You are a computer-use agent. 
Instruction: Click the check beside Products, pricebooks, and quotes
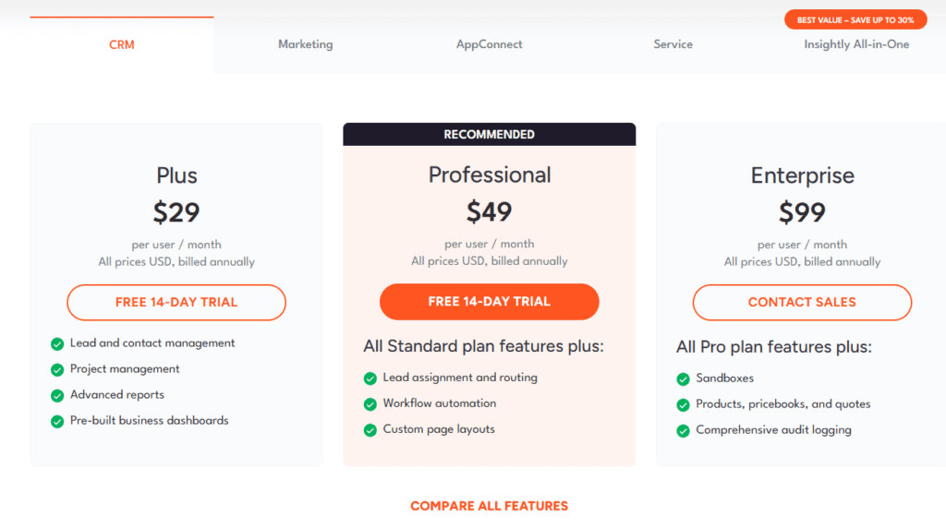click(x=683, y=404)
